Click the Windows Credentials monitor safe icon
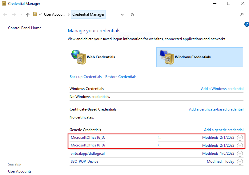This screenshot has height=175, width=249. pos(167,57)
